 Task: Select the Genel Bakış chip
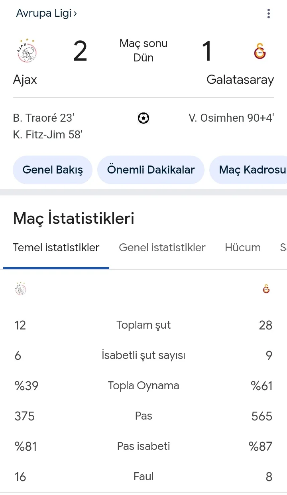[53, 170]
